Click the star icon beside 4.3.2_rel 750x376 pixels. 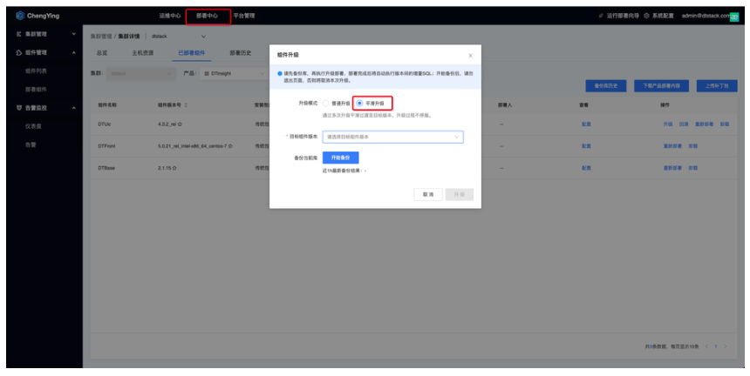180,124
